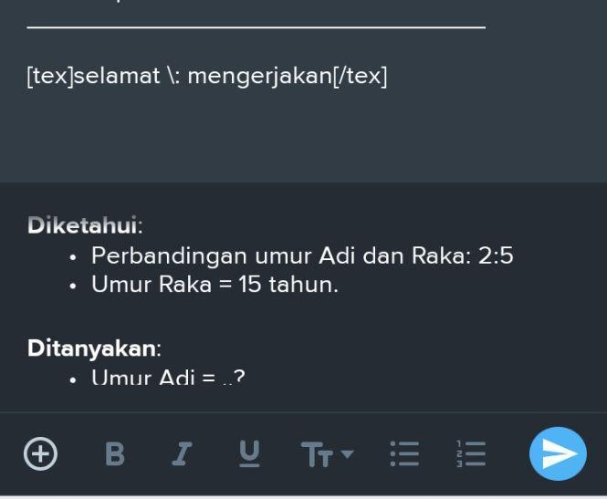The width and height of the screenshot is (607, 499).
Task: Insert a numbered list
Action: (471, 453)
